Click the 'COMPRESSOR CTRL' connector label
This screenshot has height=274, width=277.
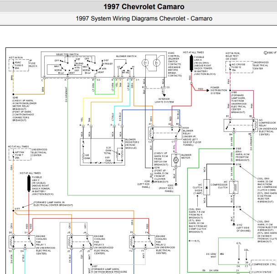click(264, 264)
